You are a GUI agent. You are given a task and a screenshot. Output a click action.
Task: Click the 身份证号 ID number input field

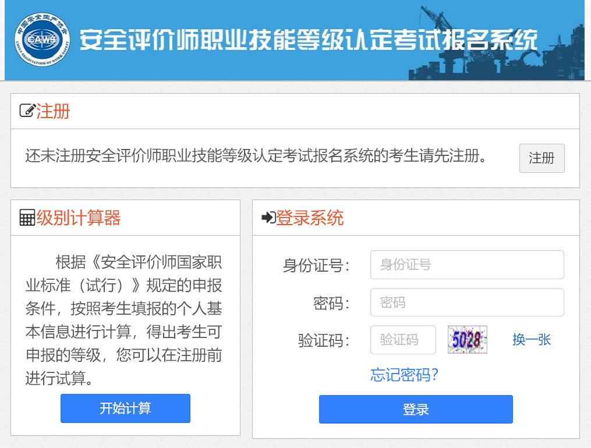(x=466, y=264)
